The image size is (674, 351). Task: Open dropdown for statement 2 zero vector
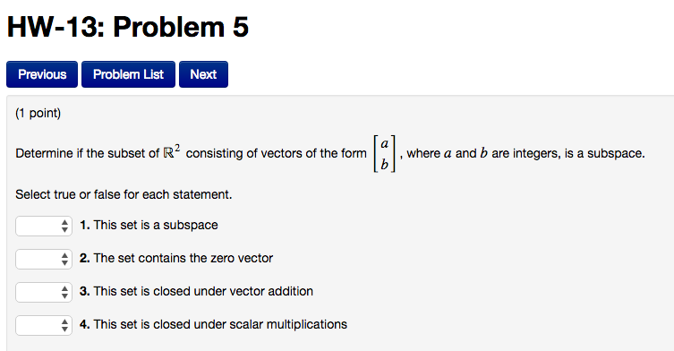pyautogui.click(x=44, y=259)
